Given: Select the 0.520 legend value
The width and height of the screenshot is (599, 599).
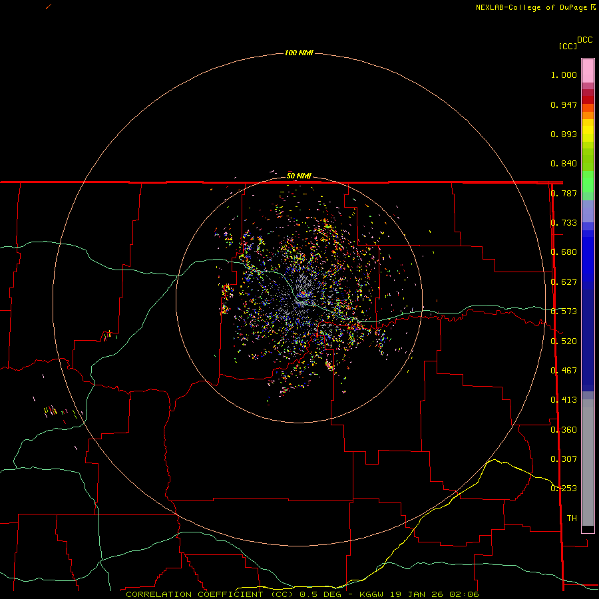Looking at the screenshot, I should pos(564,341).
